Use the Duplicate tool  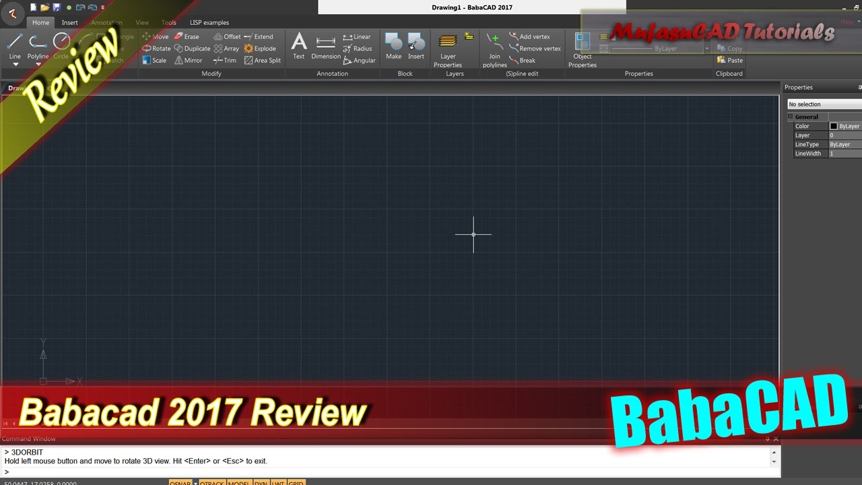pos(192,48)
